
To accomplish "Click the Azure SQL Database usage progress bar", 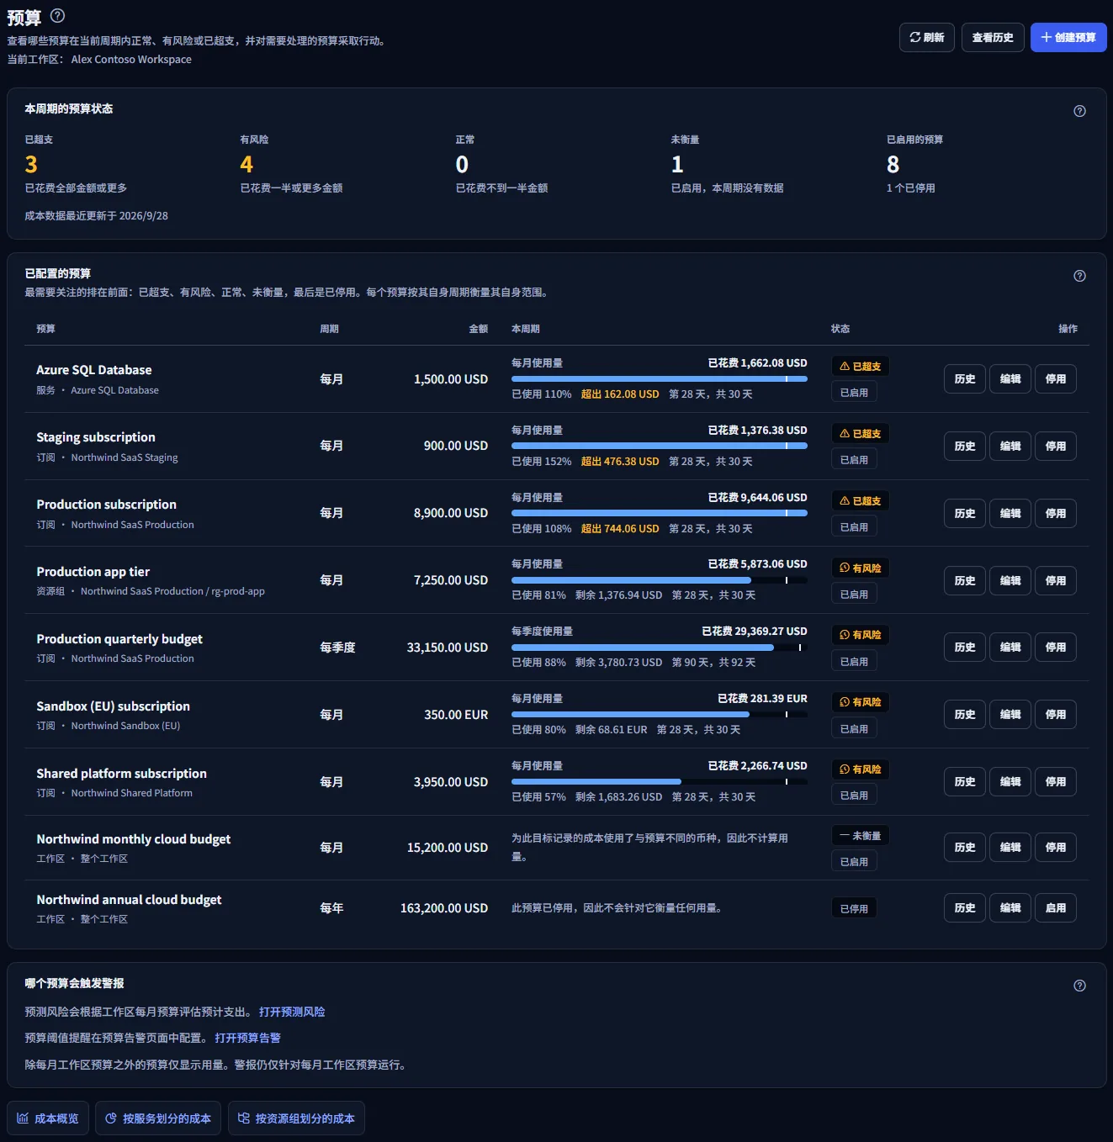I will click(660, 379).
